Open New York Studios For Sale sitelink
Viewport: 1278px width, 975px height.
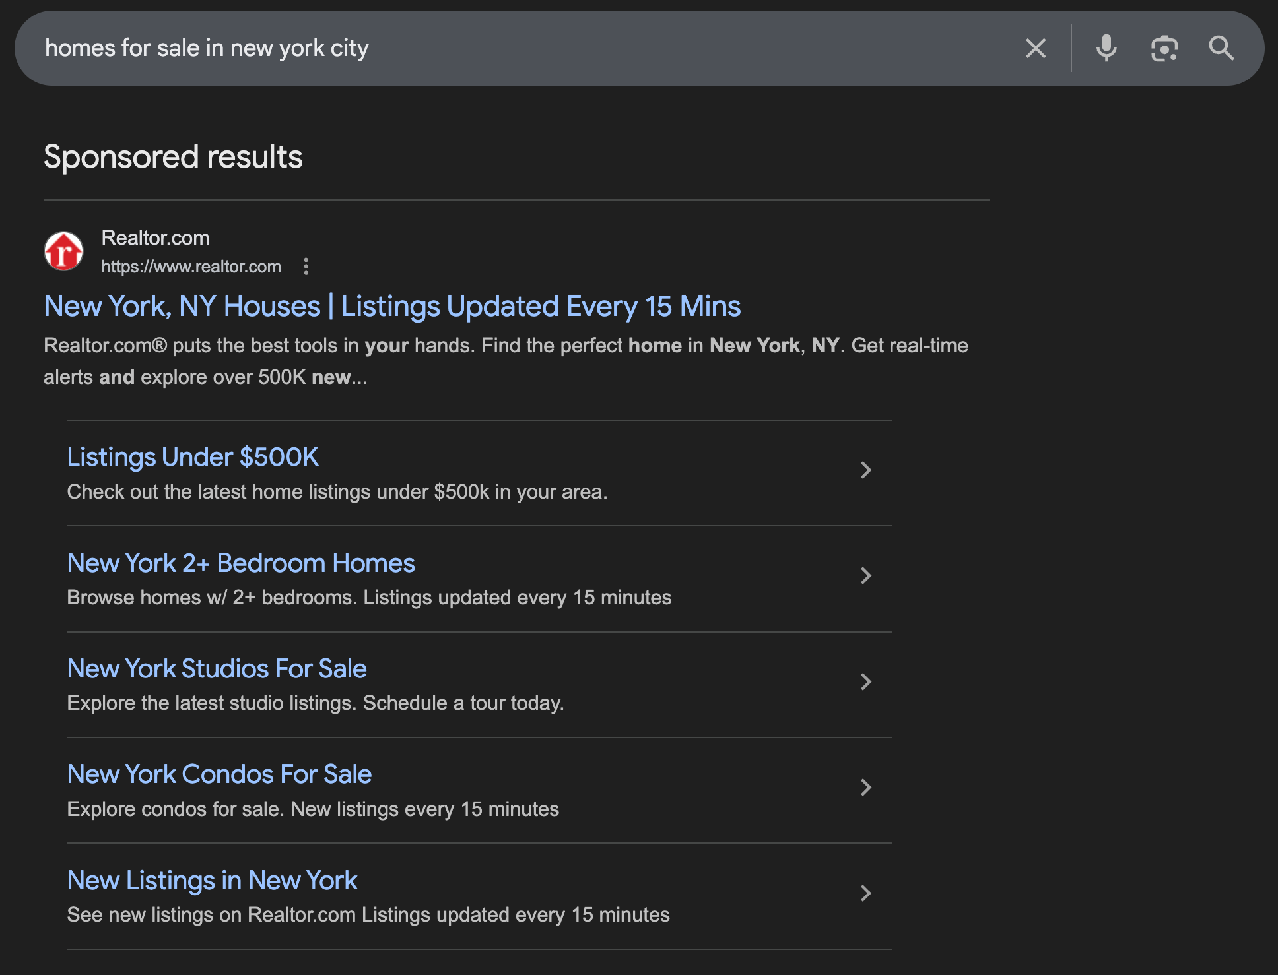tap(217, 669)
